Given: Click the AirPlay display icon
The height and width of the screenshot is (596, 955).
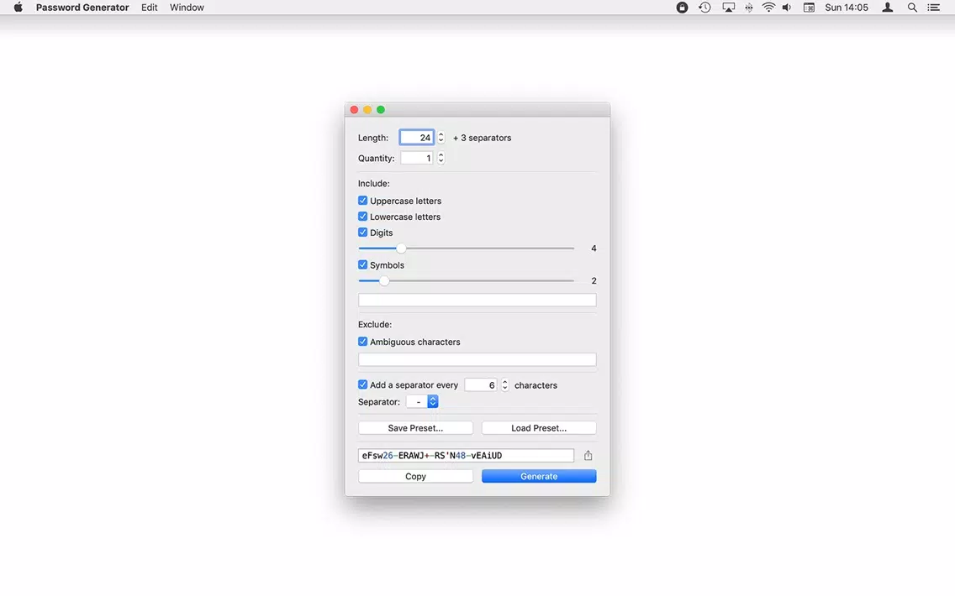Looking at the screenshot, I should tap(728, 8).
